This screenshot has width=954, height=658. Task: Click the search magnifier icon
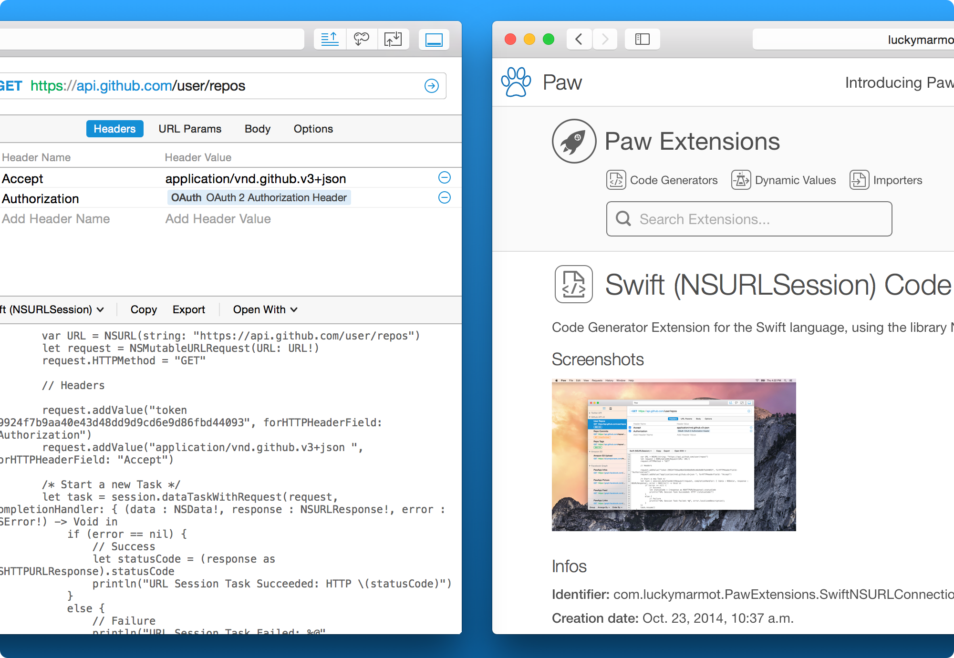coord(623,219)
